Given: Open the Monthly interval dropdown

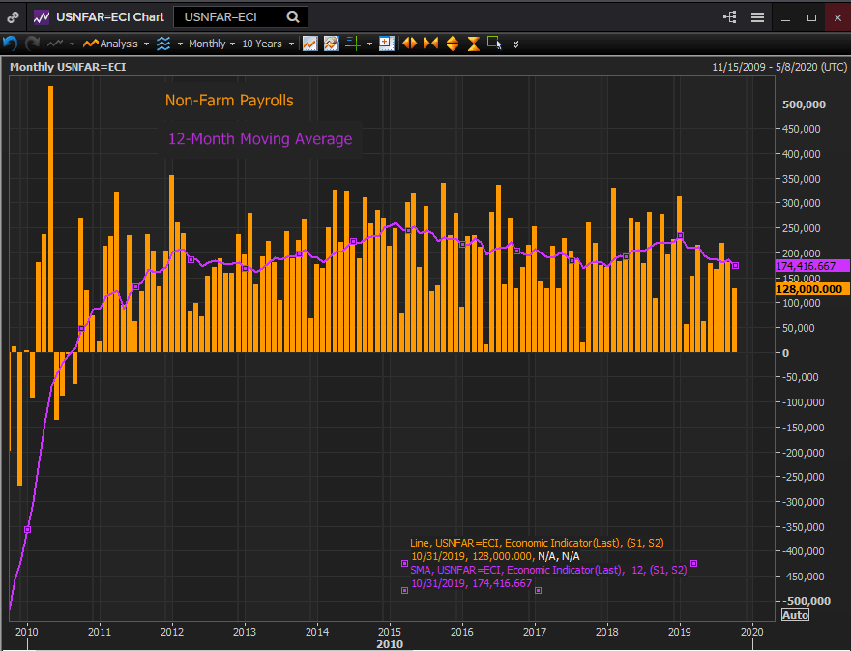Looking at the screenshot, I should click(x=211, y=44).
